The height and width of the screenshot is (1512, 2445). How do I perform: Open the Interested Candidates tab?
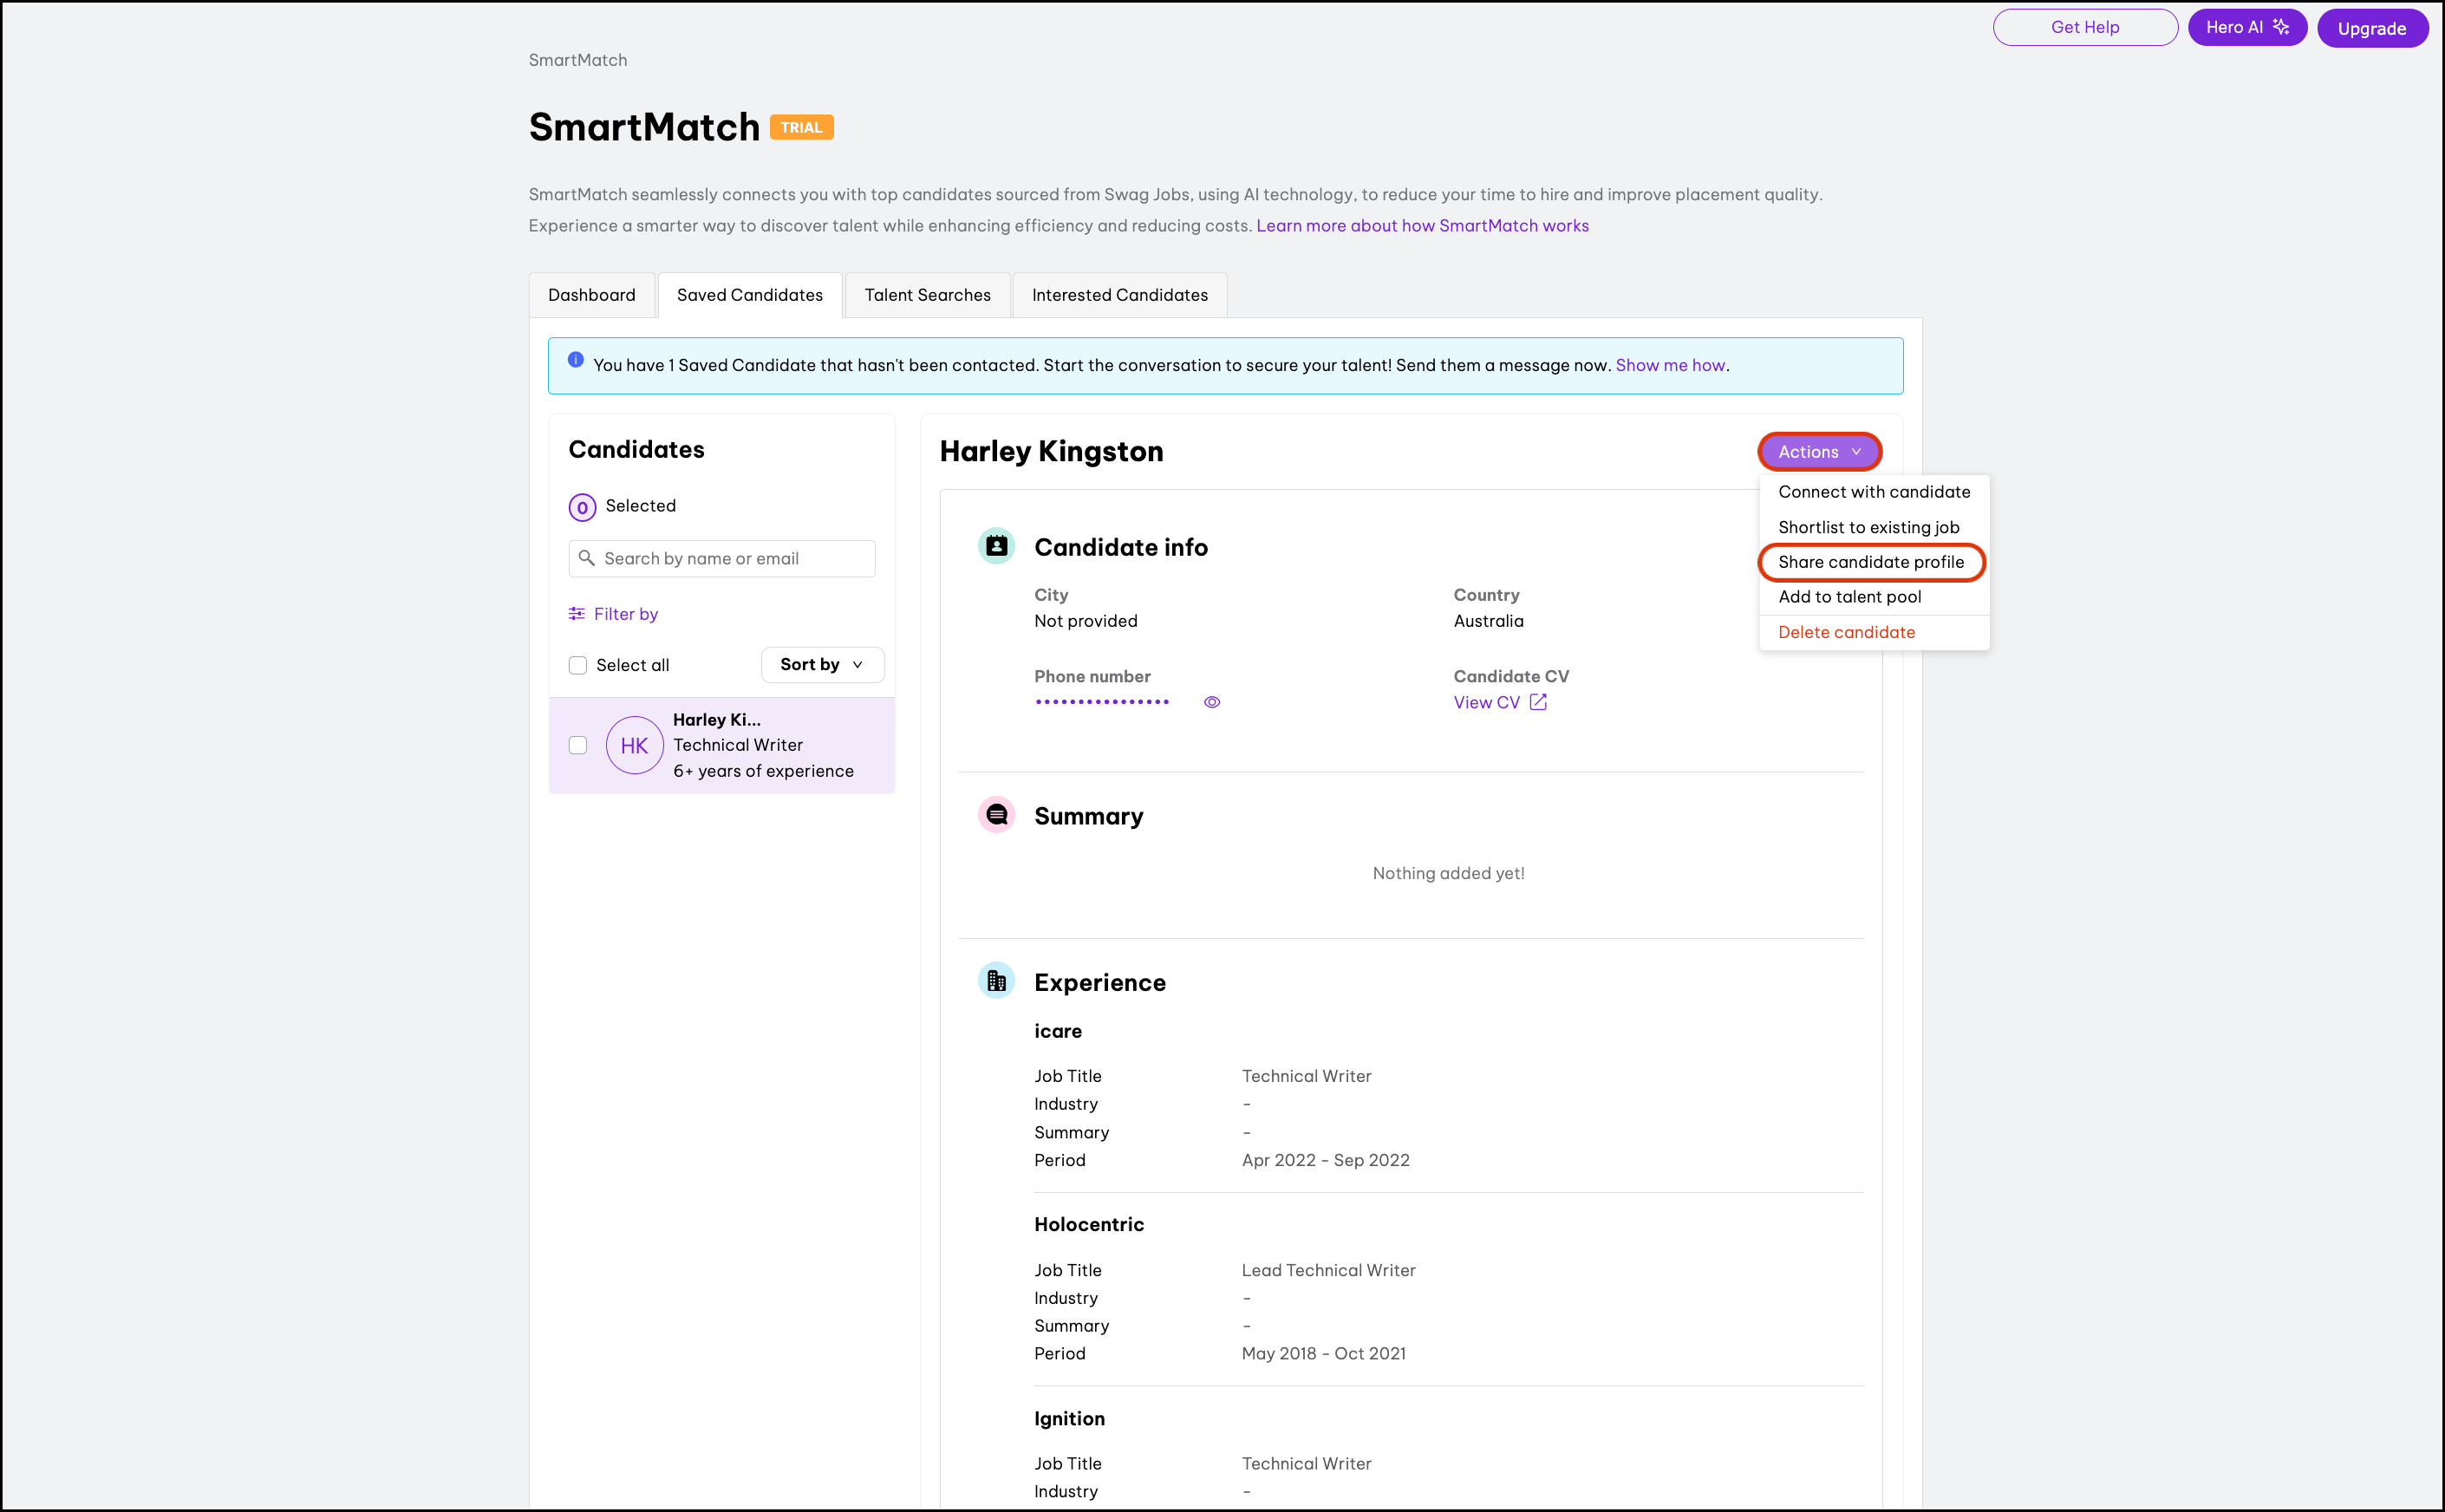pyautogui.click(x=1119, y=295)
